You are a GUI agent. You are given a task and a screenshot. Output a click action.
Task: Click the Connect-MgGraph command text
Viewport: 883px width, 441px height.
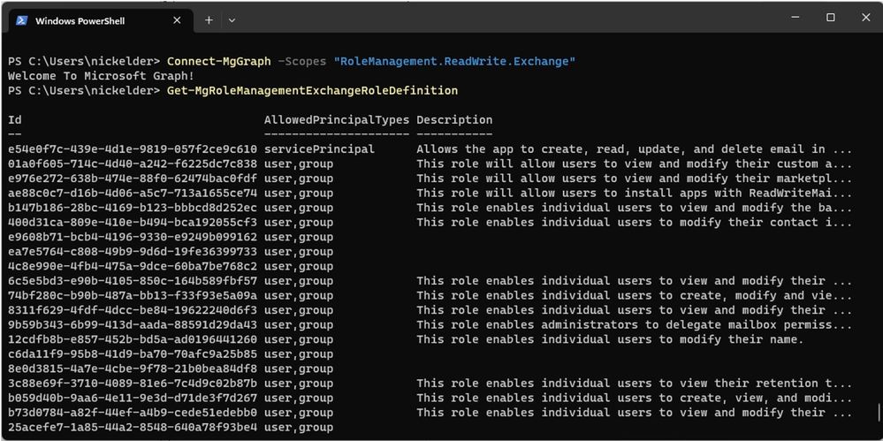point(219,61)
